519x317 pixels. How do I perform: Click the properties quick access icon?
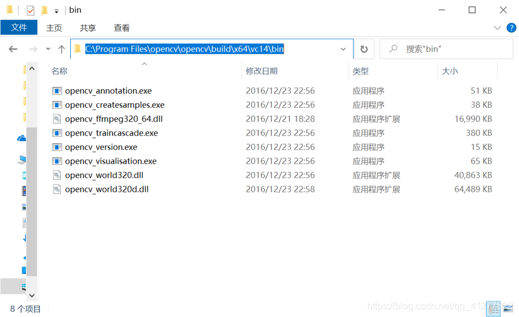(x=31, y=11)
